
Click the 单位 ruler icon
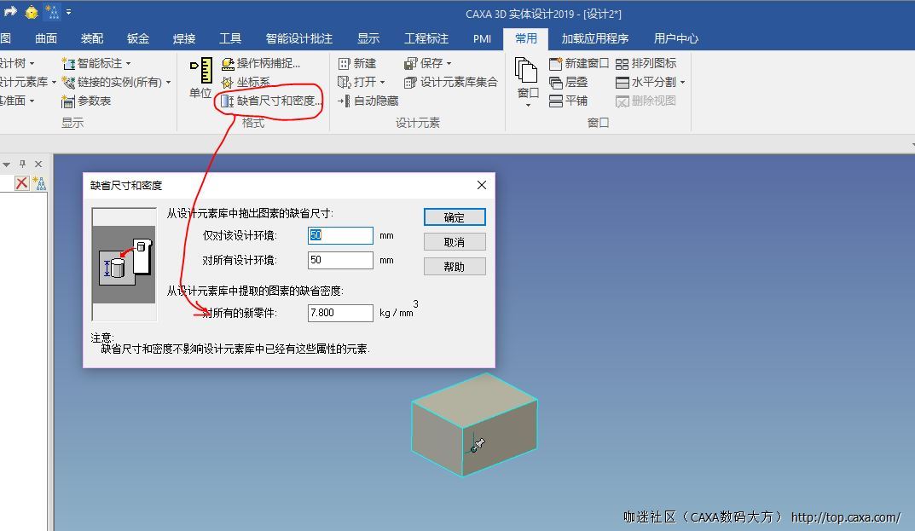(200, 70)
